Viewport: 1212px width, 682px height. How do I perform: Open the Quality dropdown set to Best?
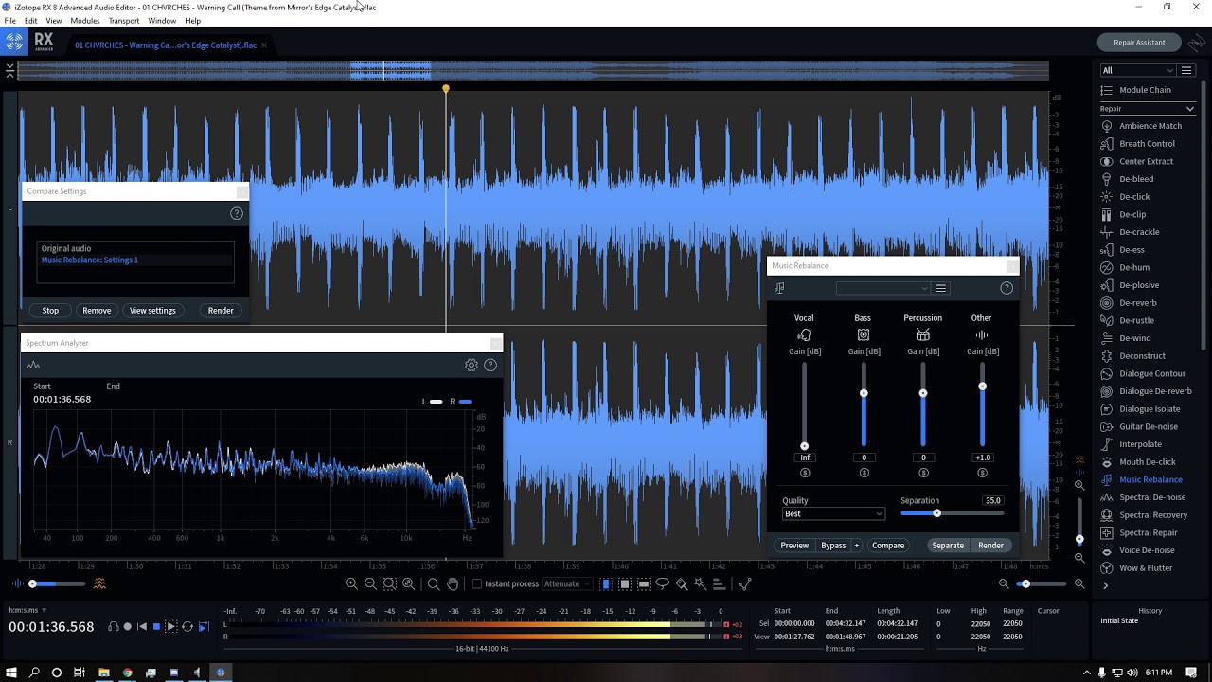click(833, 514)
